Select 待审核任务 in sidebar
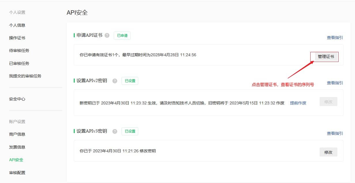The width and height of the screenshot is (355, 183). pos(19,50)
